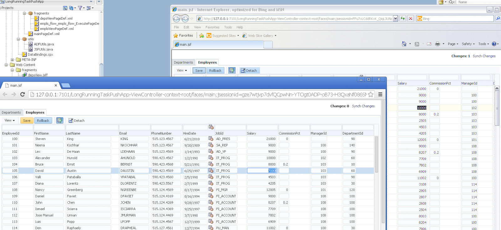Click the IE Print icon
Screen dimensions: 501x230
click(437, 44)
